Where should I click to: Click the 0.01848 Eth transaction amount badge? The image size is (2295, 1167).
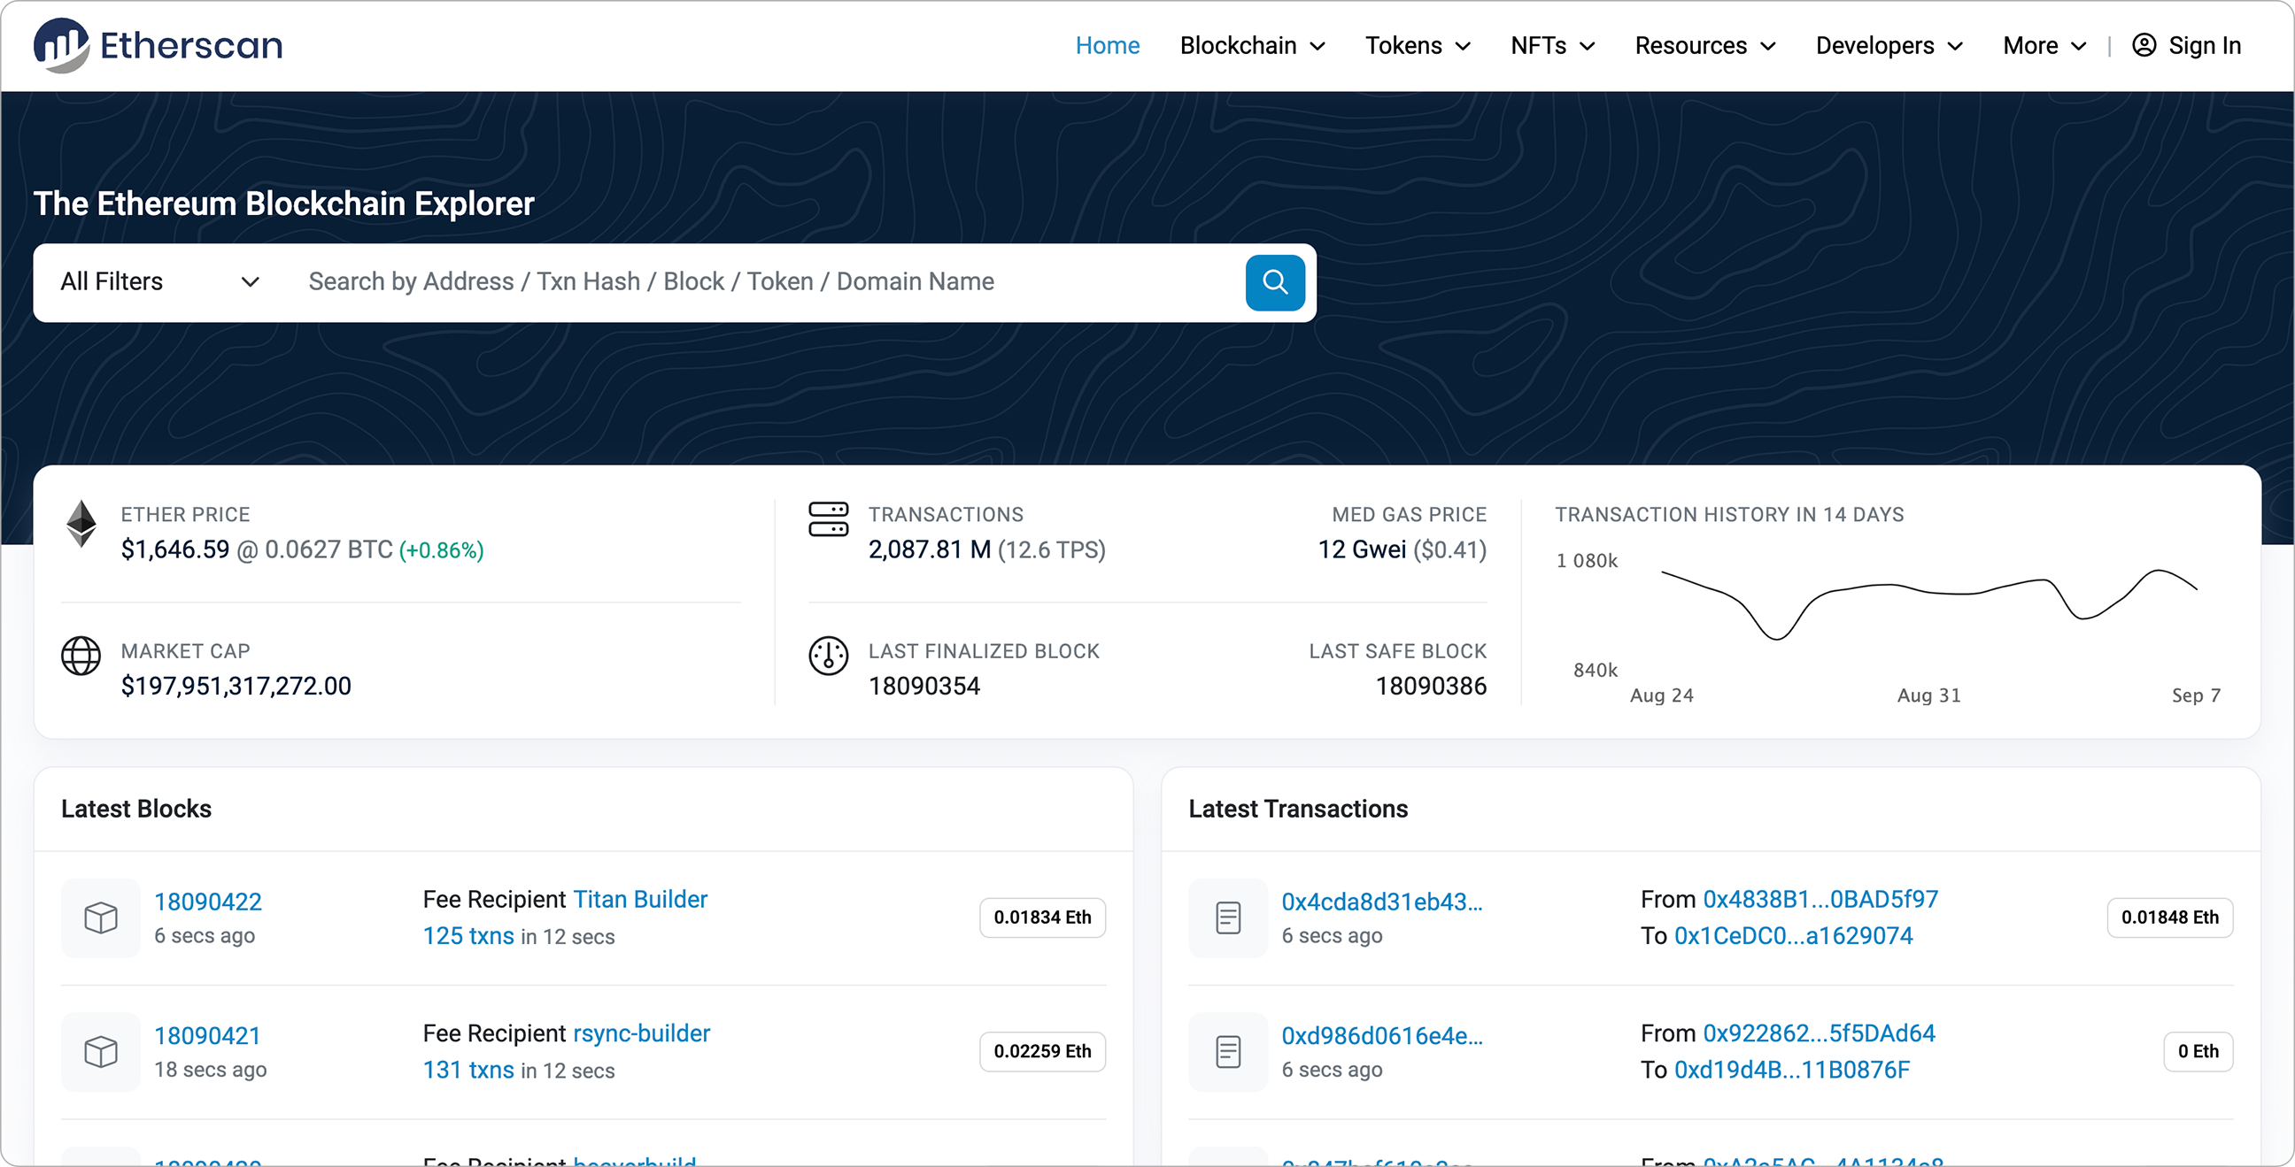pyautogui.click(x=2169, y=917)
